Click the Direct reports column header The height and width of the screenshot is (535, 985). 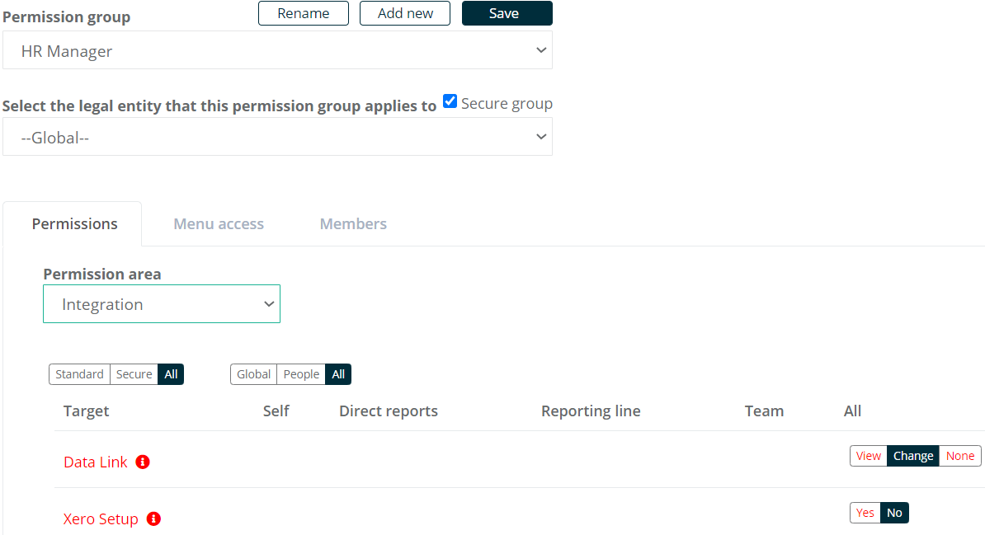pos(389,411)
